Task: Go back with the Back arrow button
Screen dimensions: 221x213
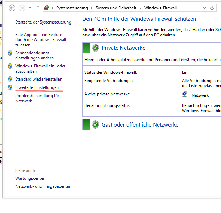Action: [12, 8]
